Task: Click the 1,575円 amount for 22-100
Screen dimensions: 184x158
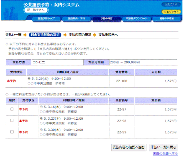Action: 171,81
